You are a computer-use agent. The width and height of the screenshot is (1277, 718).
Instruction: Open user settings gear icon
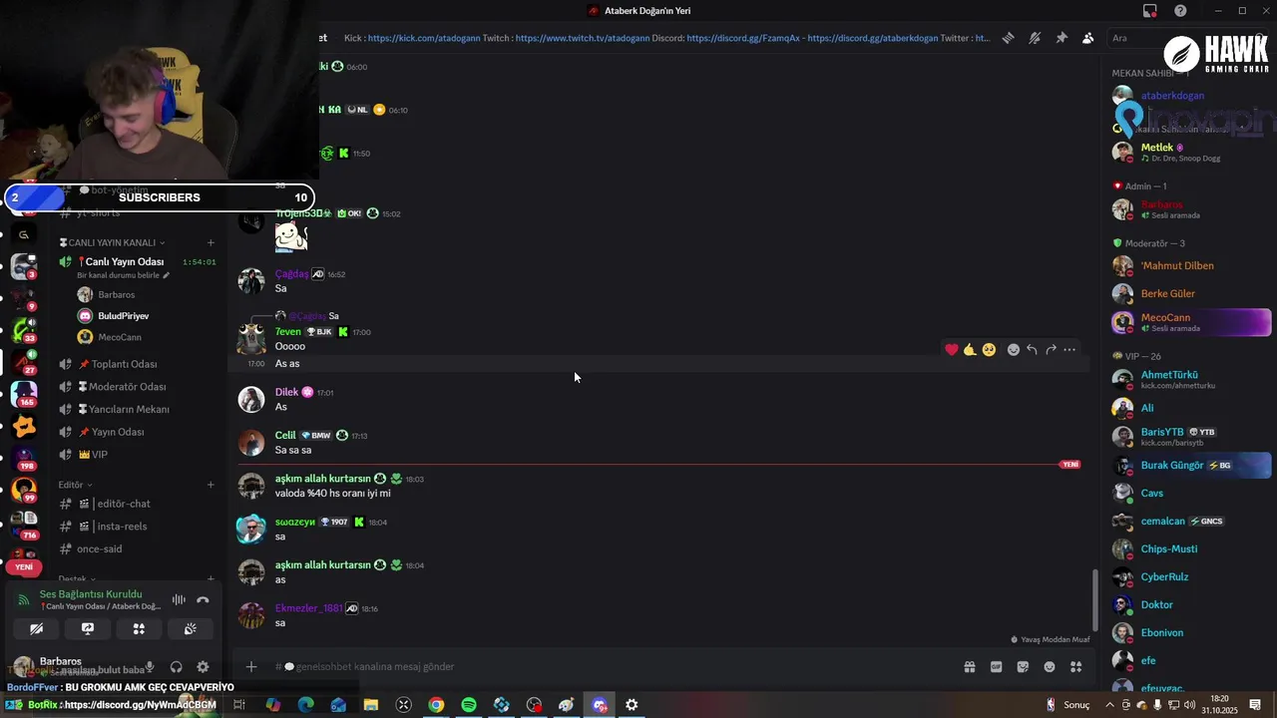(203, 667)
